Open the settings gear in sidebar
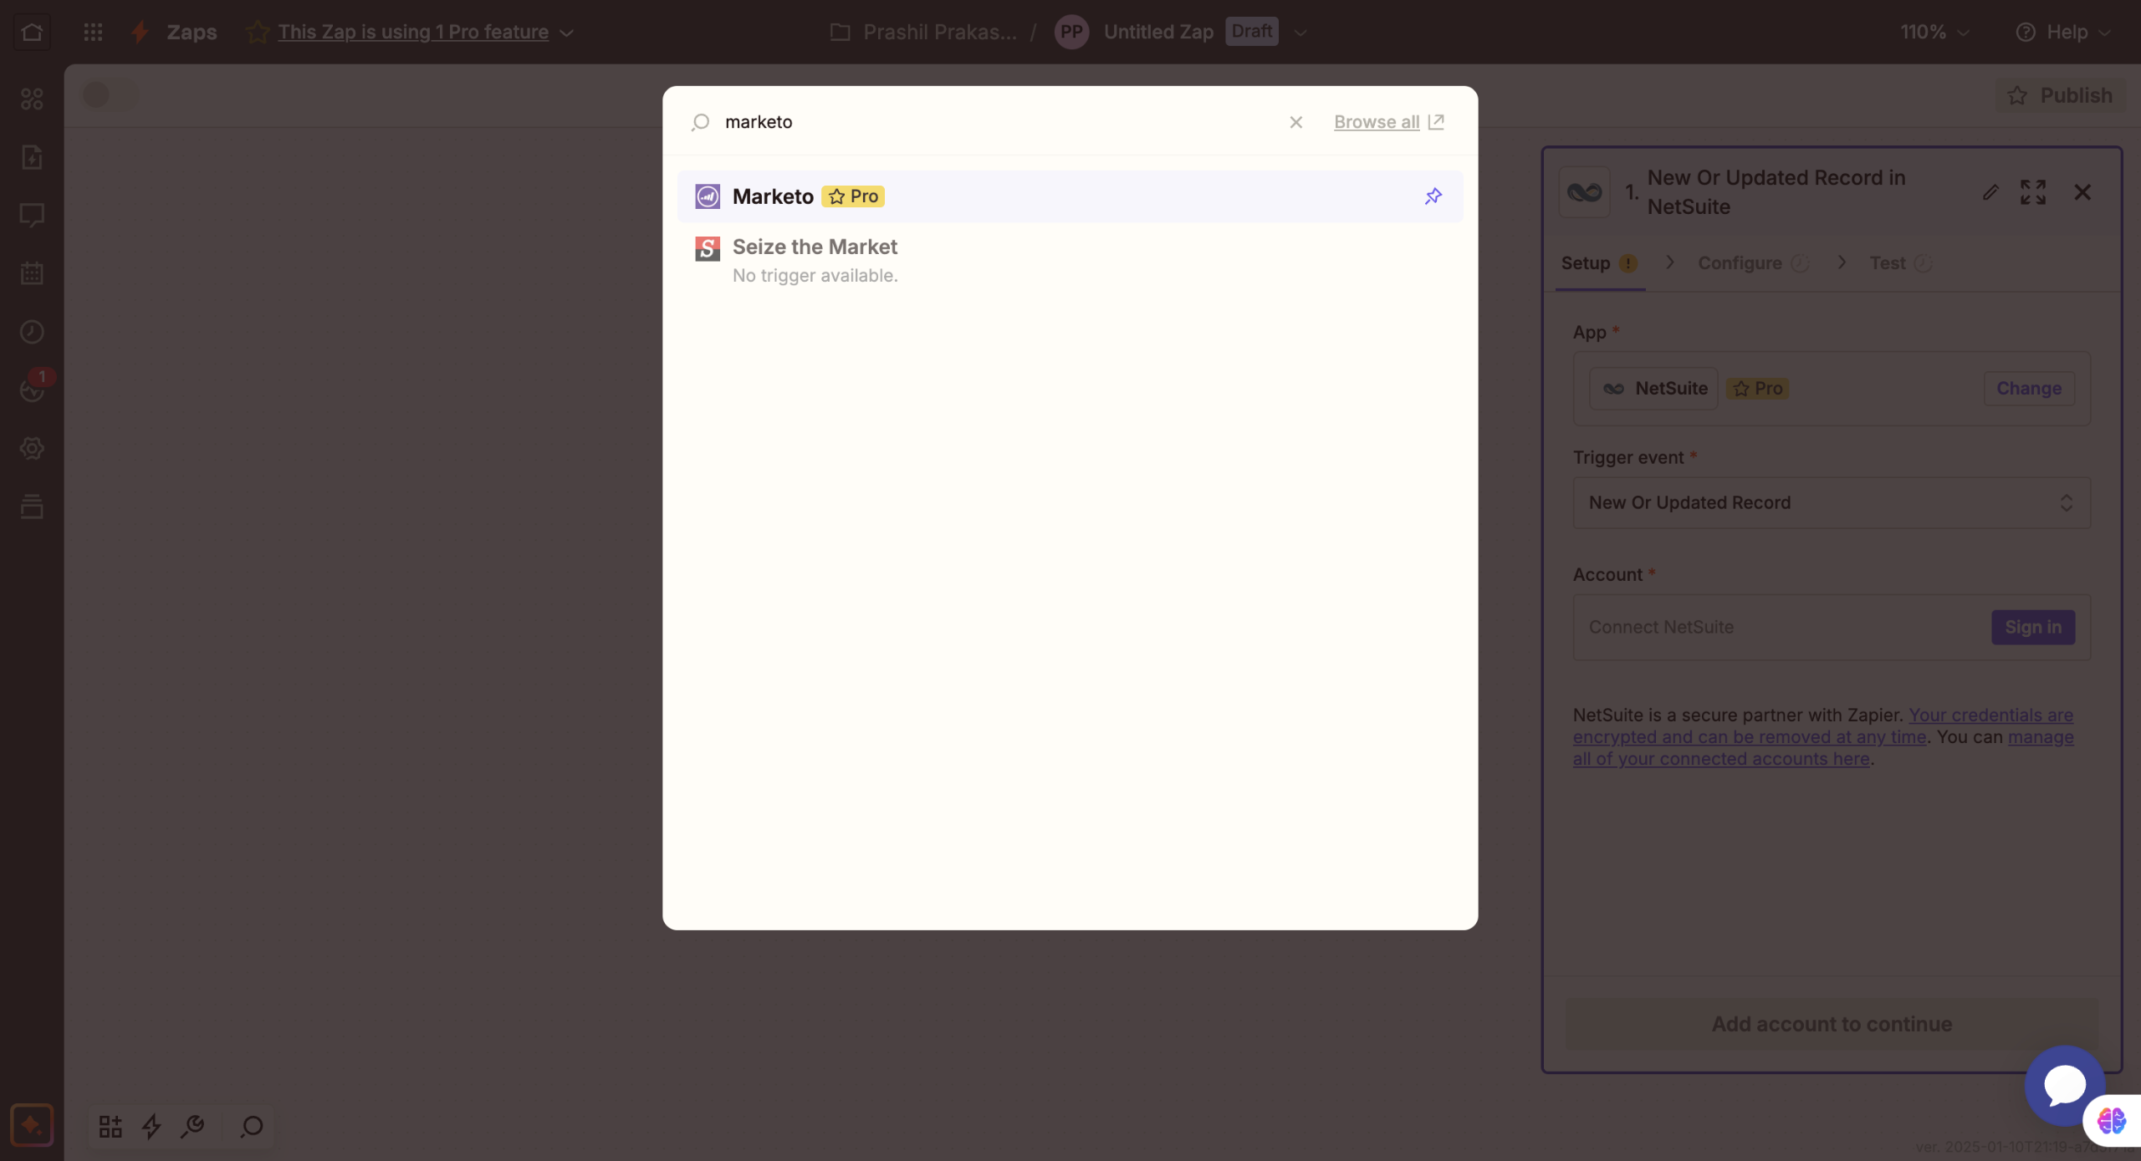Viewport: 2141px width, 1161px height. (32, 448)
